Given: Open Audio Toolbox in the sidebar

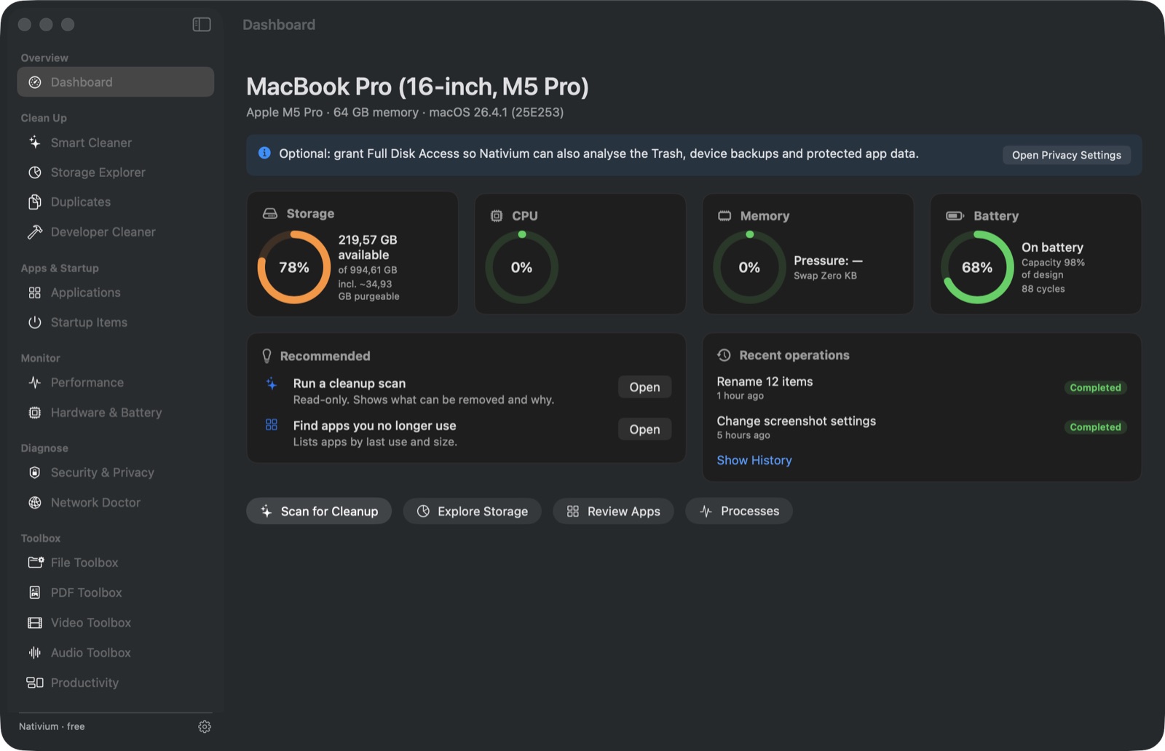Looking at the screenshot, I should (x=115, y=653).
